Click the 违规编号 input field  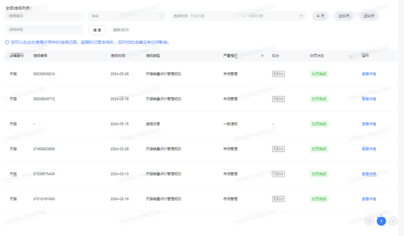tap(44, 16)
